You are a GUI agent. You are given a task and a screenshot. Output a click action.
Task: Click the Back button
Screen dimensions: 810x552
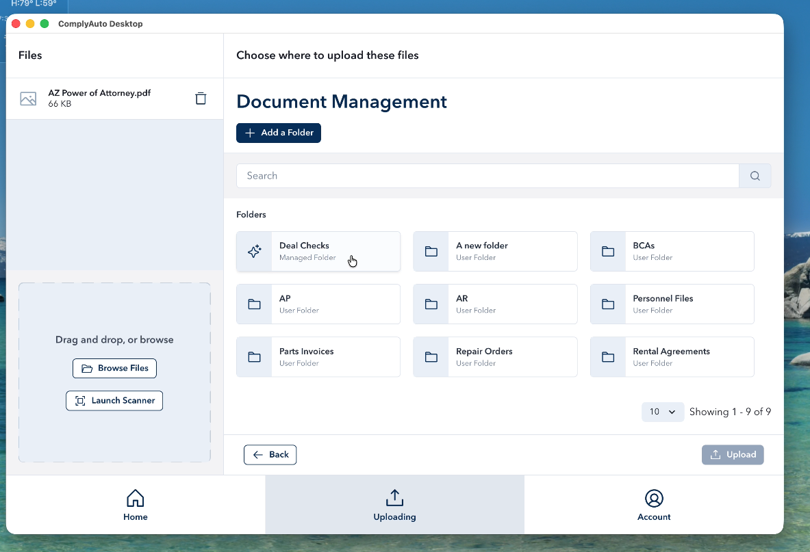[270, 455]
